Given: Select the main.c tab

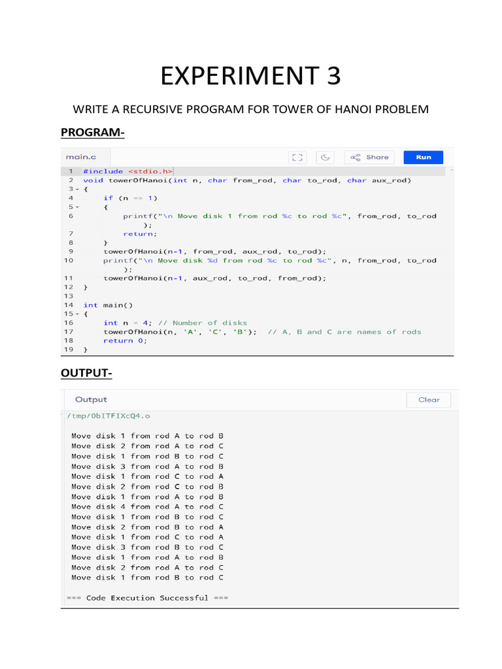Looking at the screenshot, I should (x=81, y=157).
